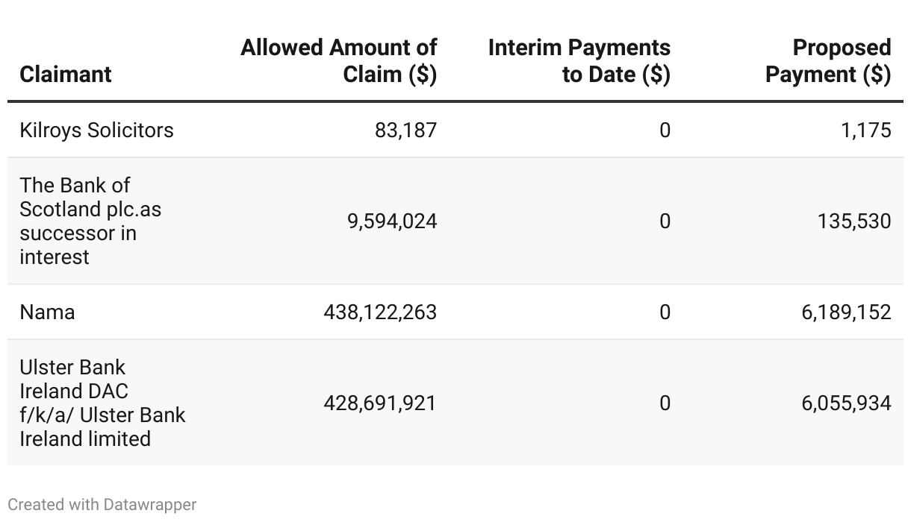Click the Kilroys Solicitors claimant cell

pyautogui.click(x=96, y=130)
